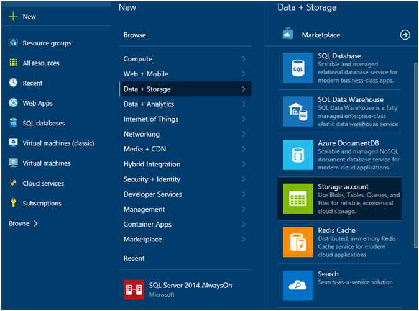The image size is (419, 311).
Task: Click the SQL Data Warehouse tile icon
Action: point(298,112)
